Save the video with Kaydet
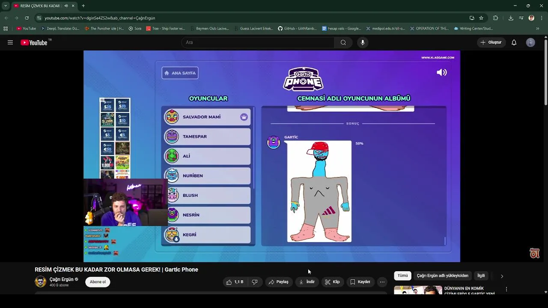Image resolution: width=548 pixels, height=308 pixels. pyautogui.click(x=360, y=282)
